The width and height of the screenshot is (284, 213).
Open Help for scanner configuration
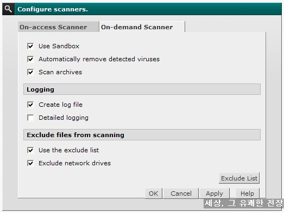point(248,193)
